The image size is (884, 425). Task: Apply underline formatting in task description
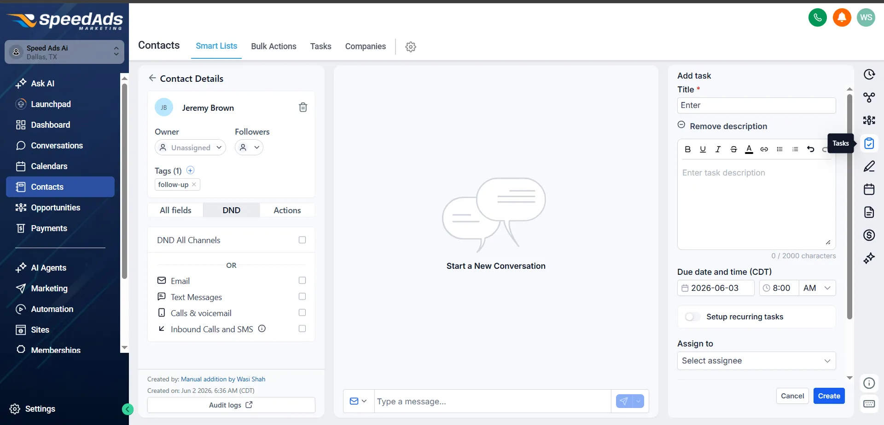[x=703, y=149]
